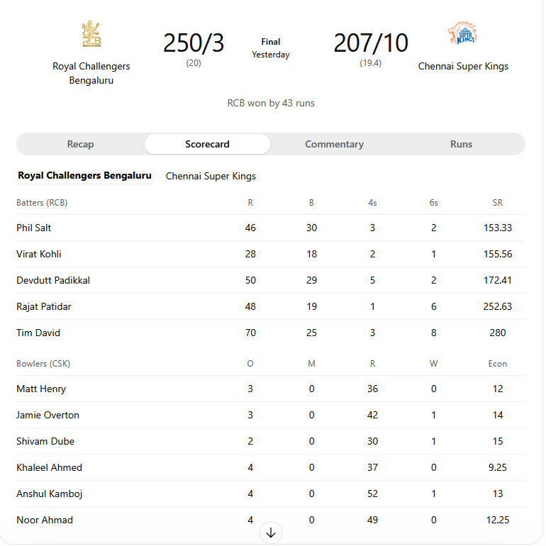Click Rajat Patidar's sixes count 6
The height and width of the screenshot is (546, 546).
pyautogui.click(x=433, y=306)
